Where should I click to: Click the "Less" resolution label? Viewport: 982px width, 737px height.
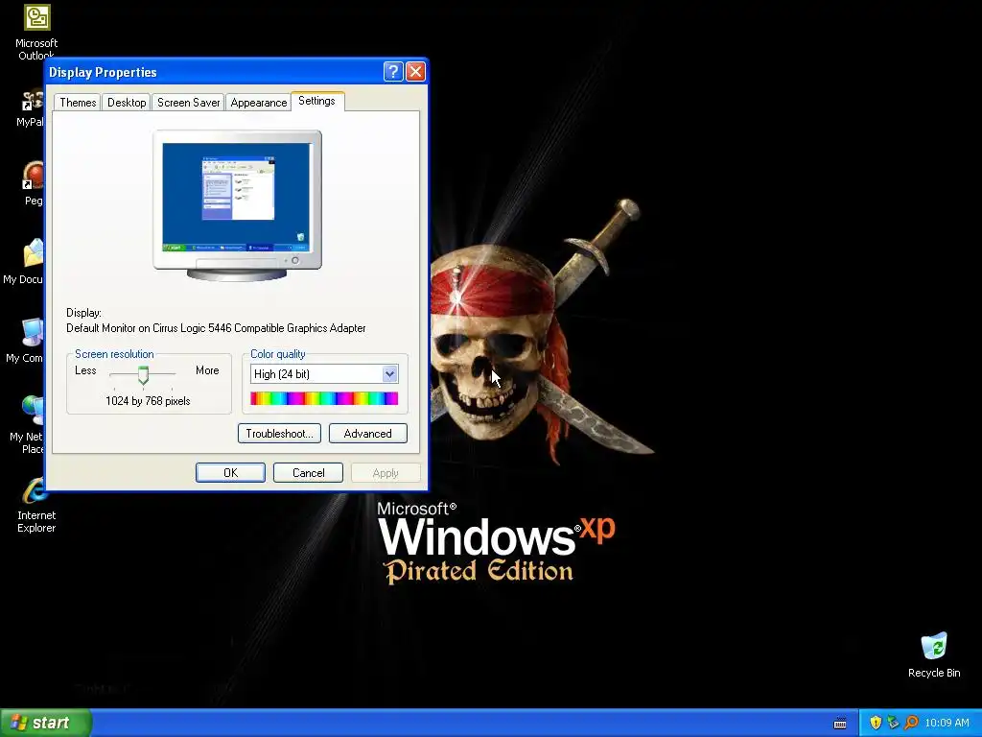pyautogui.click(x=85, y=370)
